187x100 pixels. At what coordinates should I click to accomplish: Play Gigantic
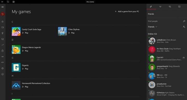(25, 69)
